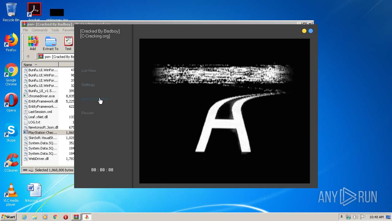This screenshot has width=392, height=221.
Task: Select LOG.txt in the list
Action: tap(48, 122)
